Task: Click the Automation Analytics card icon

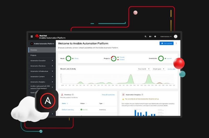Action: pyautogui.click(x=123, y=95)
